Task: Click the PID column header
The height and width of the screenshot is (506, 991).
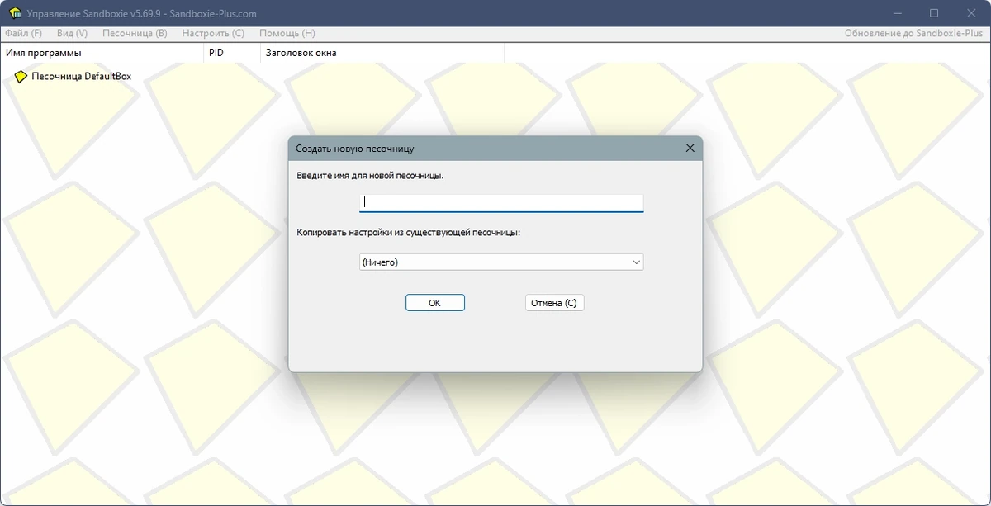Action: 231,53
